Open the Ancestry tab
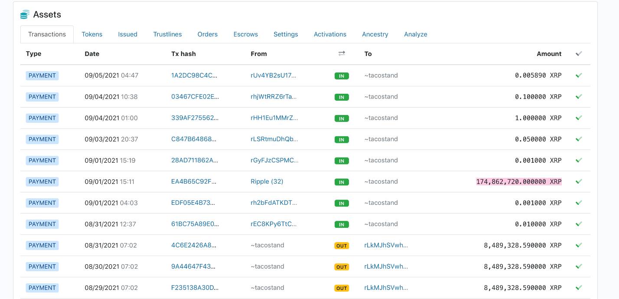This screenshot has width=619, height=299. (375, 34)
